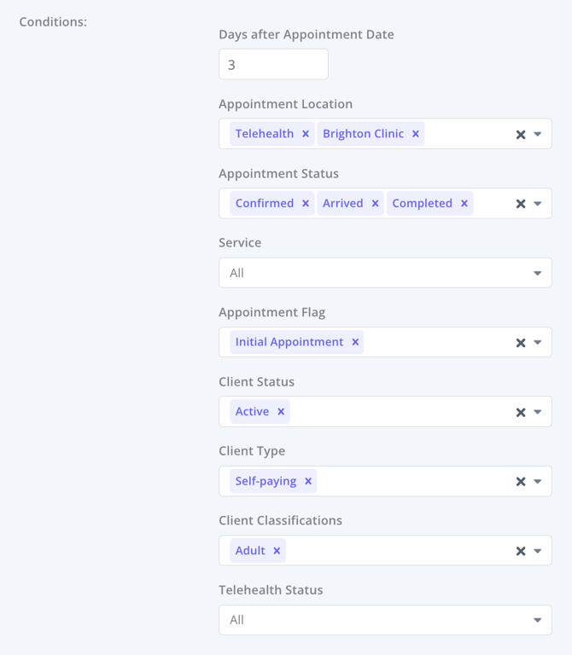Remove the Confirmed status tag
Image resolution: width=572 pixels, height=655 pixels.
tap(306, 204)
